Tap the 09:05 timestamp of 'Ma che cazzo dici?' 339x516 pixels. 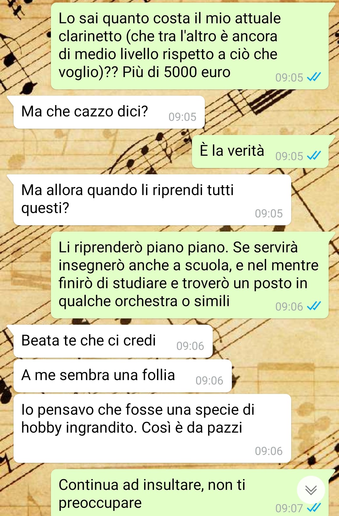(x=182, y=117)
